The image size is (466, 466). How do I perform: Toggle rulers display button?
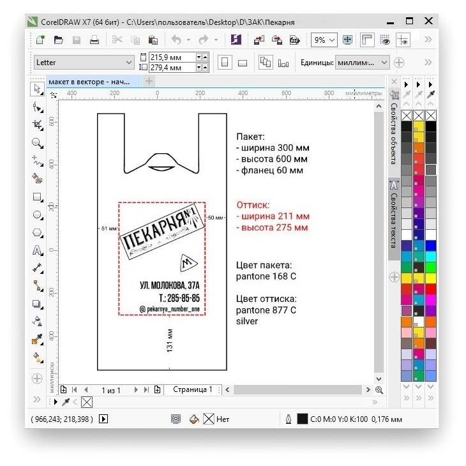pyautogui.click(x=367, y=40)
